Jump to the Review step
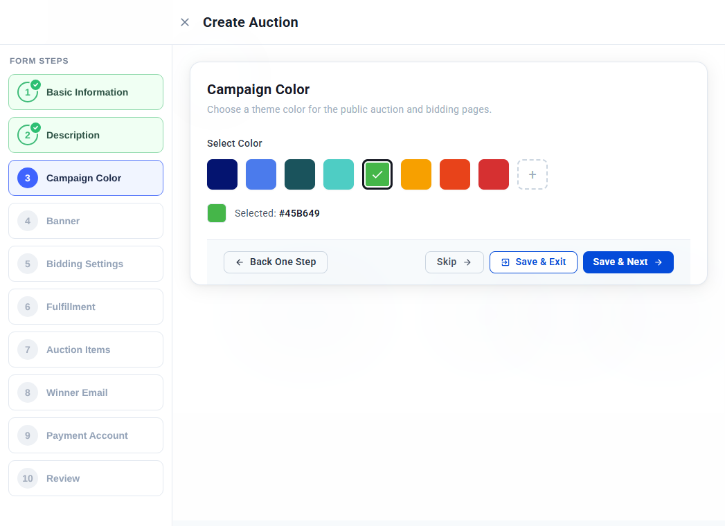Viewport: 725px width, 526px height. [86, 478]
